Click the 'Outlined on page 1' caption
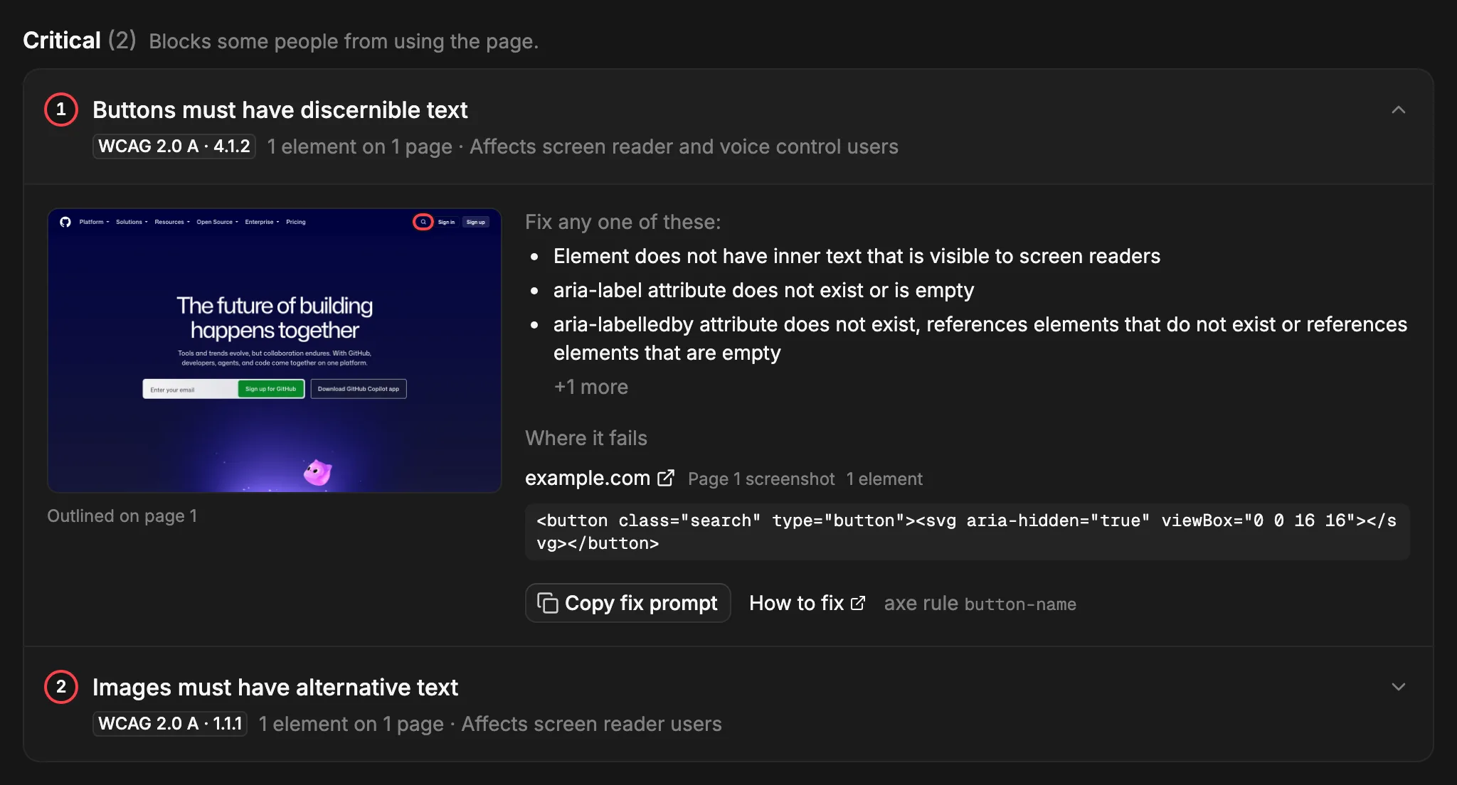 click(x=122, y=516)
